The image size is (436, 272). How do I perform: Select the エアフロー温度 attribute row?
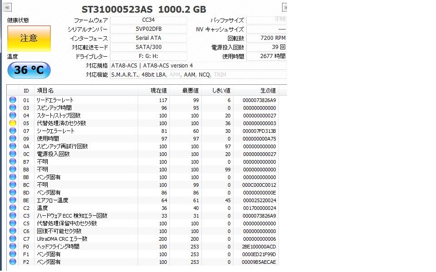(143, 200)
